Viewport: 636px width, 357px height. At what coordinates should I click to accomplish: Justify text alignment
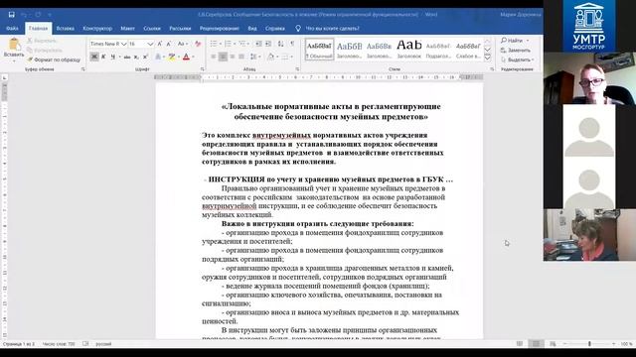pyautogui.click(x=241, y=57)
